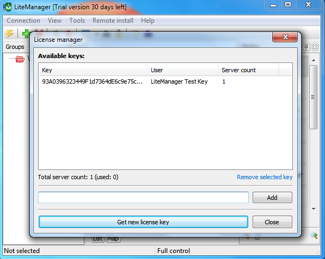Sort by the User column header
Screen dimensions: 325x259
tap(183, 70)
